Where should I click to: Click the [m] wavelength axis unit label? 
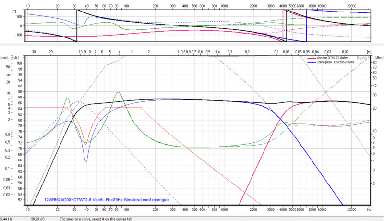pyautogui.click(x=367, y=51)
